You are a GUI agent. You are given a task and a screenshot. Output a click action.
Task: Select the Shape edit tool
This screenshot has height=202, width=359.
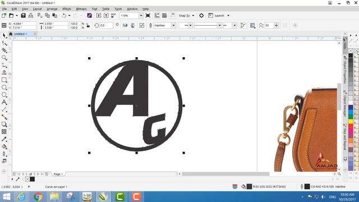click(x=4, y=43)
